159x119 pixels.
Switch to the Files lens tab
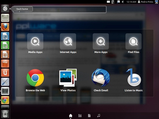[89, 116]
